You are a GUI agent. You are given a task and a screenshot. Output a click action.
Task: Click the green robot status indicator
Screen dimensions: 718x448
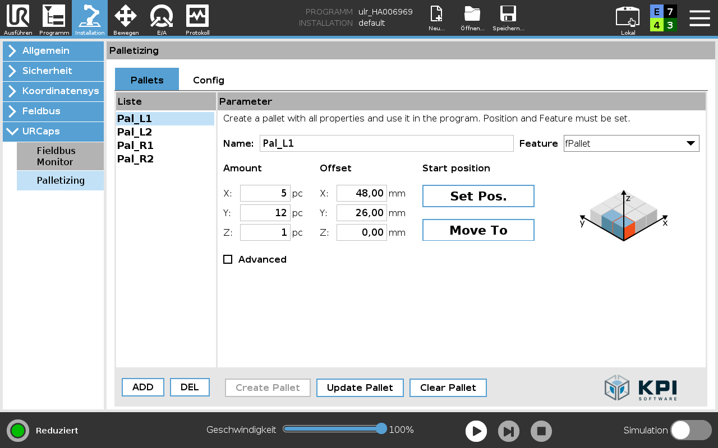click(18, 431)
